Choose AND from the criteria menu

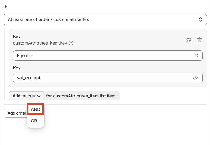click(x=36, y=109)
